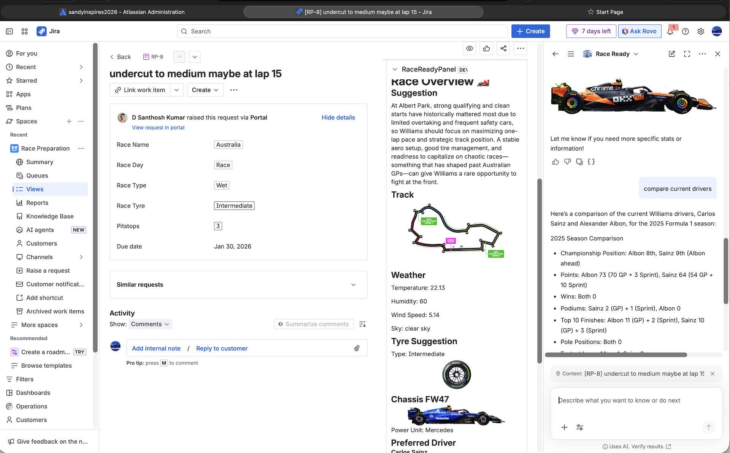
Task: Click the Reply to customer button
Action: [x=222, y=348]
